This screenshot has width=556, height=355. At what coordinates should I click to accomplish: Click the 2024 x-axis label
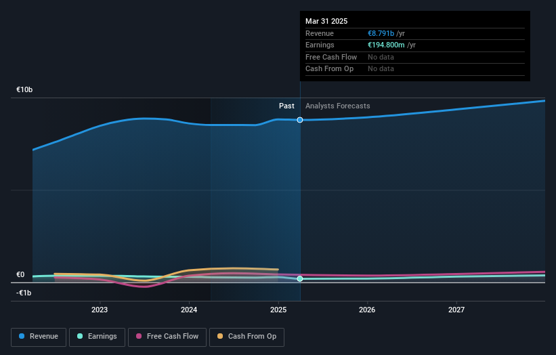(189, 310)
